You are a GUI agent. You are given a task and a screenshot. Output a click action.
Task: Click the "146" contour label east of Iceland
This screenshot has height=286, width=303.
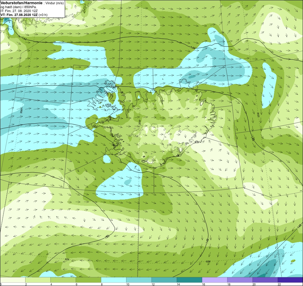point(253,139)
